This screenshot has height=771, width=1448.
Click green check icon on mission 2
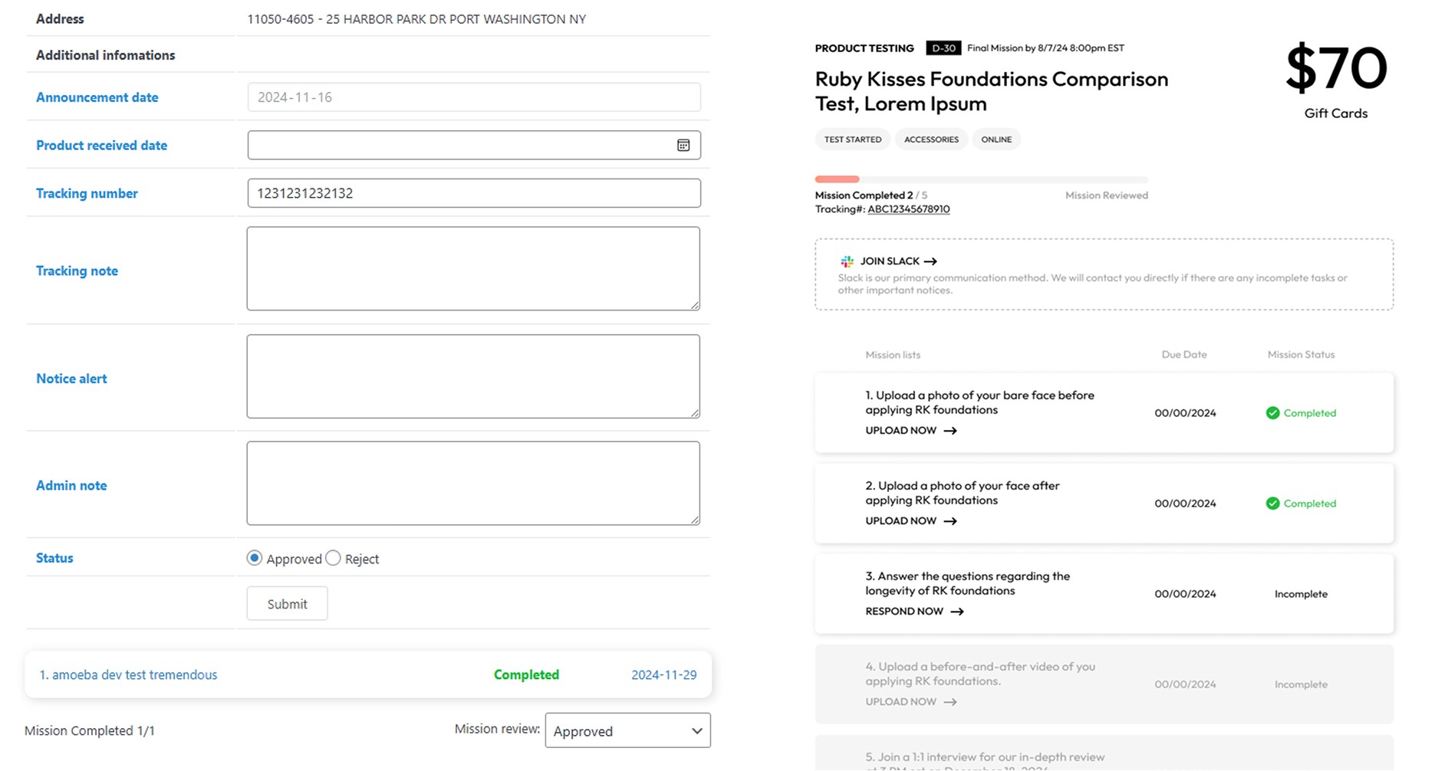[x=1272, y=504]
